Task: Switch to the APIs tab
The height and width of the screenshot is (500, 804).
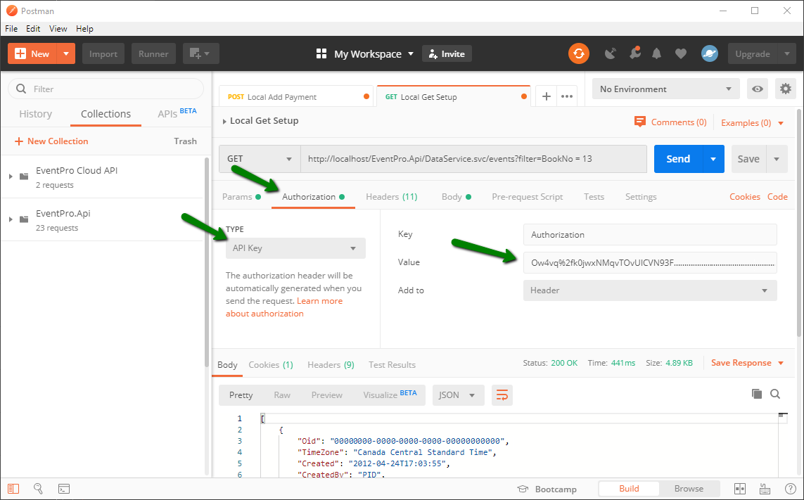Action: point(177,113)
